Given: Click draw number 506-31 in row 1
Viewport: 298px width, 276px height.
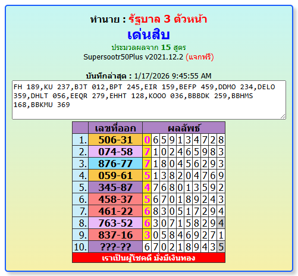Looking at the screenshot, I should [x=115, y=140].
